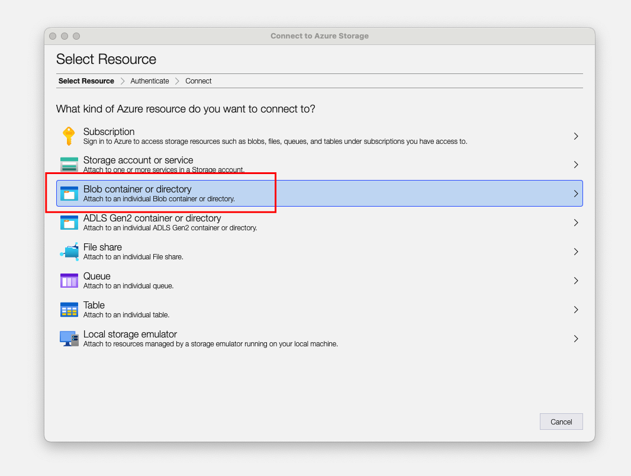Select the ADLS Gen2 container or directory title
This screenshot has height=476, width=631.
pos(152,218)
